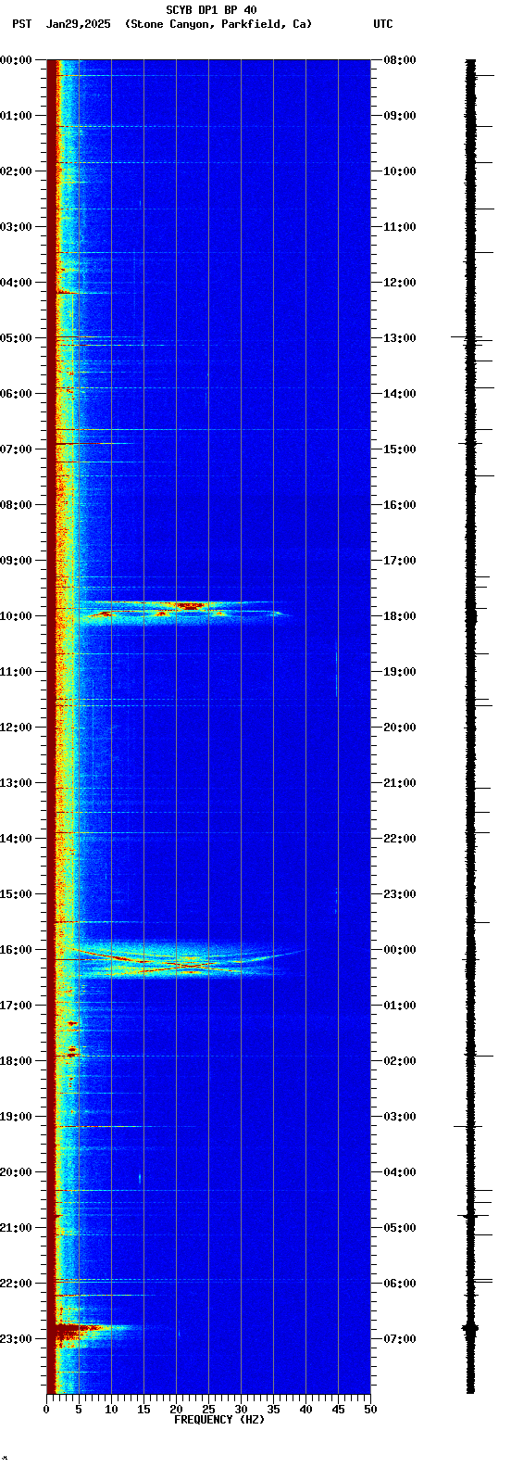This screenshot has height=1468, width=511.
Task: Select the 5 Hz frequency tick label
Action: tap(79, 1410)
